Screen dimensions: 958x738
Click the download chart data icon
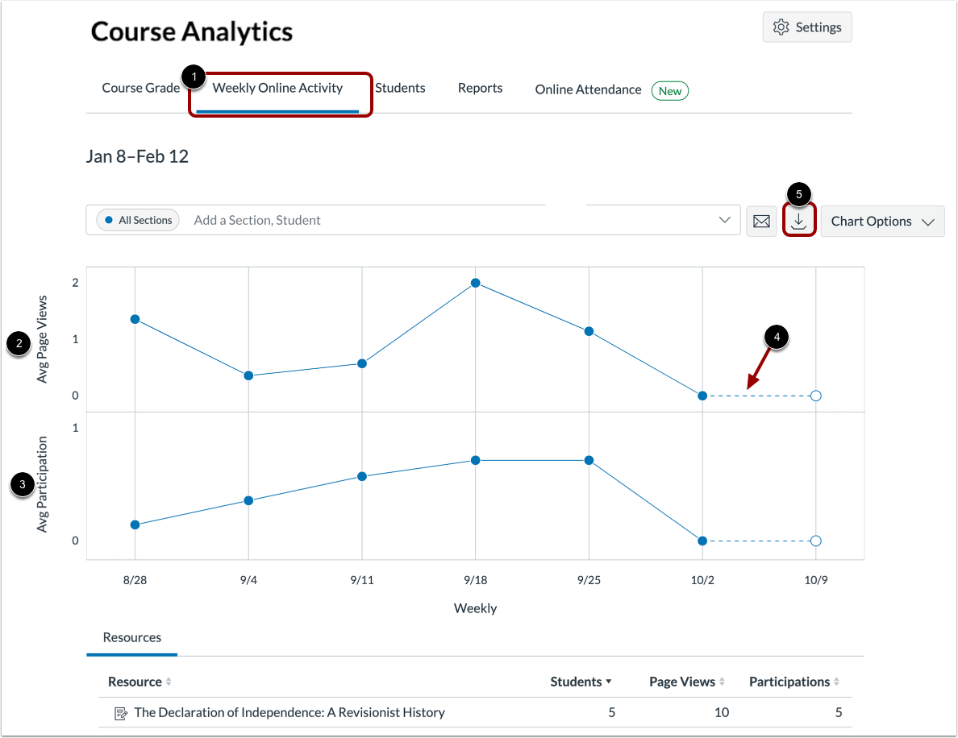pyautogui.click(x=799, y=221)
